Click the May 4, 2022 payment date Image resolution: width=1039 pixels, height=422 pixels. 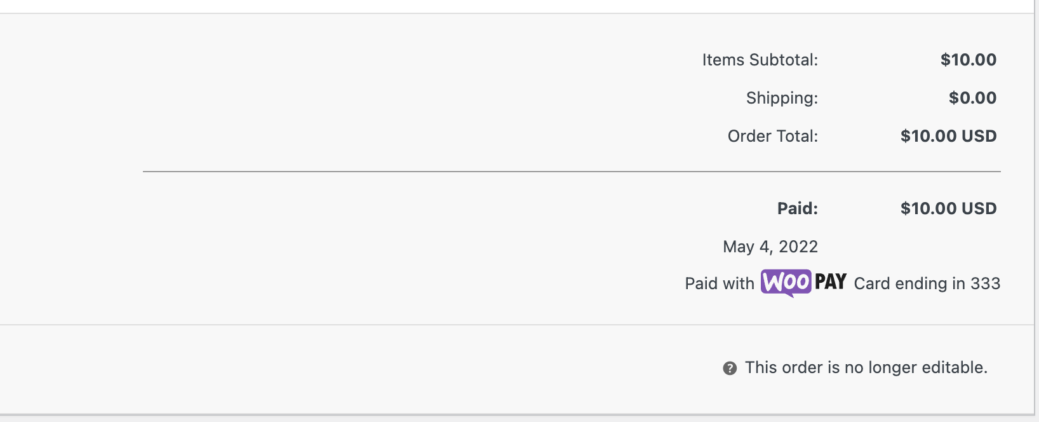[x=770, y=247]
